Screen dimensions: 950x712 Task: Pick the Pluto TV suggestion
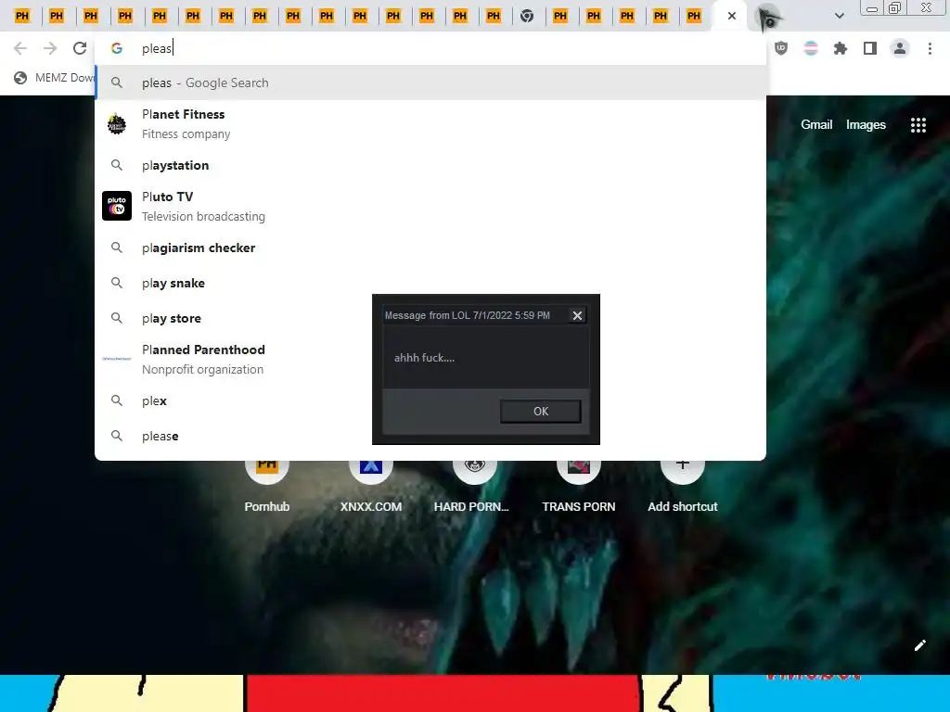click(430, 207)
